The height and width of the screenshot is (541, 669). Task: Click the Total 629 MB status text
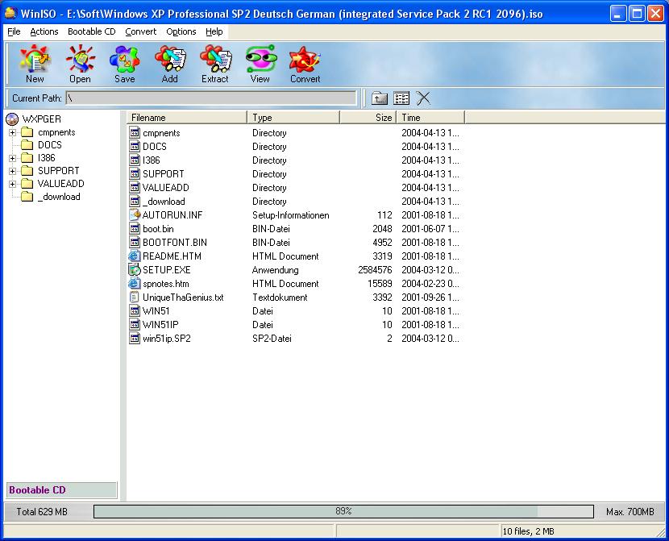pos(42,511)
